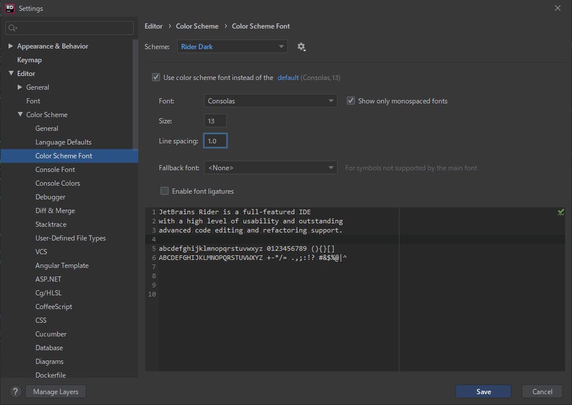This screenshot has width=572, height=405.
Task: Open Language Defaults settings page
Action: tap(63, 142)
